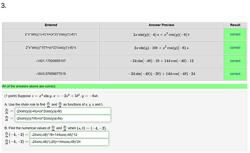Click the third row's correct result cell

(x=235, y=61)
